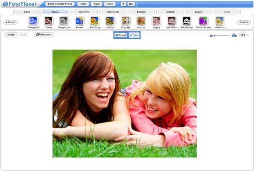Toggle Fullscreen mode

point(44,35)
